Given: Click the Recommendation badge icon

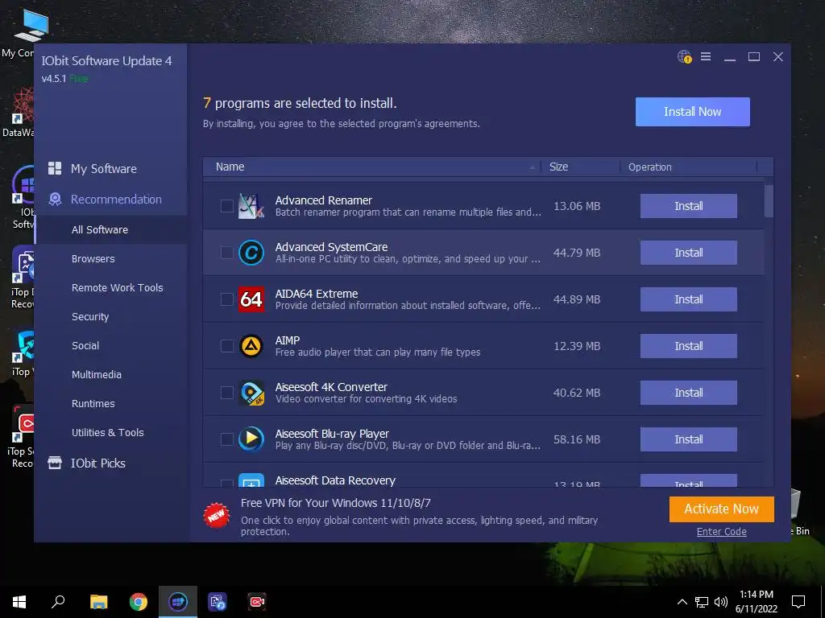Looking at the screenshot, I should 55,200.
